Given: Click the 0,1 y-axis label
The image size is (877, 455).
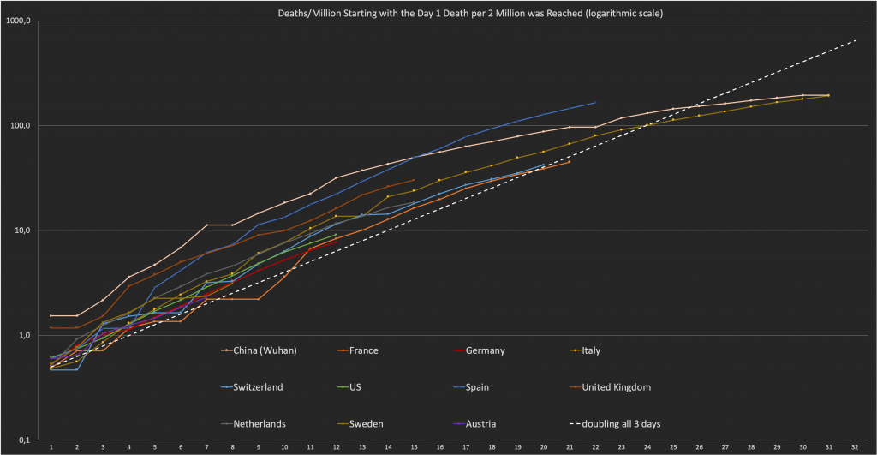Looking at the screenshot, I should [x=24, y=440].
